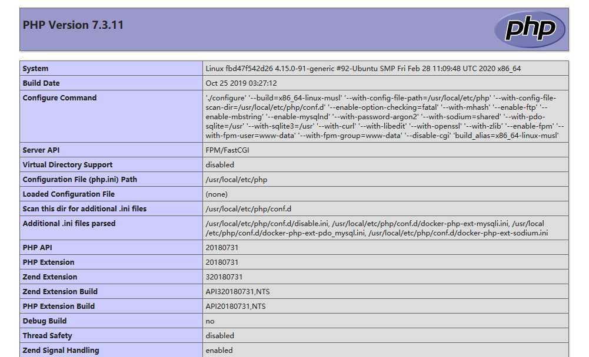Select the API320180731,NTS value
Image resolution: width=589 pixels, height=357 pixels.
237,291
